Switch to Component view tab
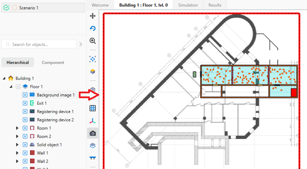Screen dimensions: 307x169 tap(53, 63)
